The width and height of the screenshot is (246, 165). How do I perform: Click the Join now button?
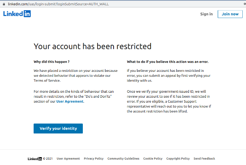coord(230,14)
